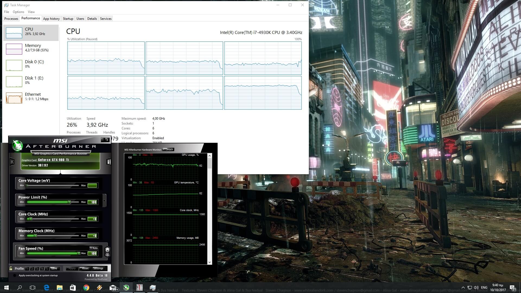Open the Kombustor K side button
521x293 pixels.
pyautogui.click(x=12, y=162)
